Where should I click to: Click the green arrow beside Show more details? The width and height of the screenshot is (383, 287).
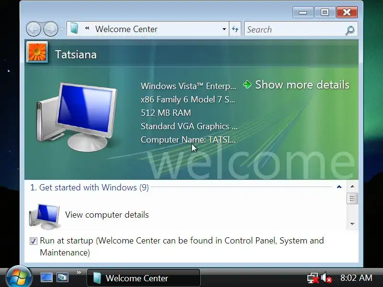click(x=247, y=85)
